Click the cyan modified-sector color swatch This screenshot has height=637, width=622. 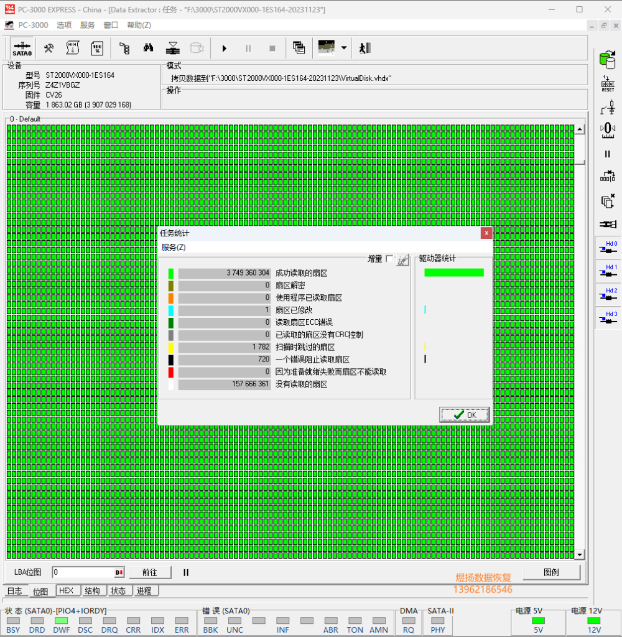pos(170,310)
